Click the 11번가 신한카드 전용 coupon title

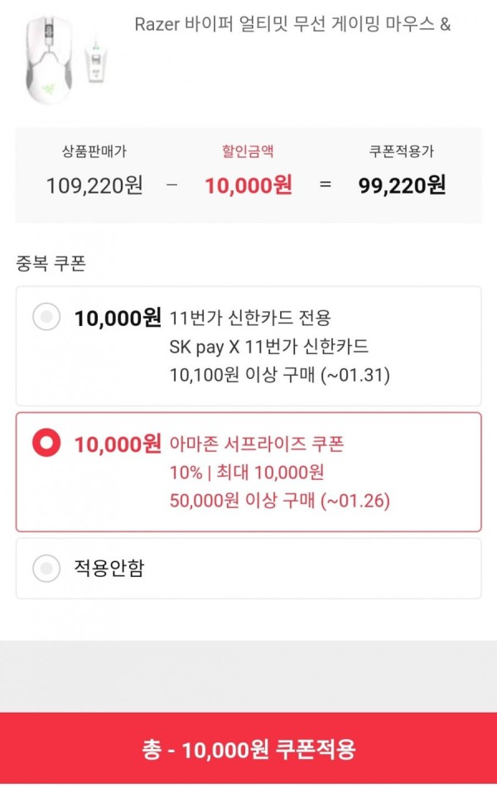(250, 318)
